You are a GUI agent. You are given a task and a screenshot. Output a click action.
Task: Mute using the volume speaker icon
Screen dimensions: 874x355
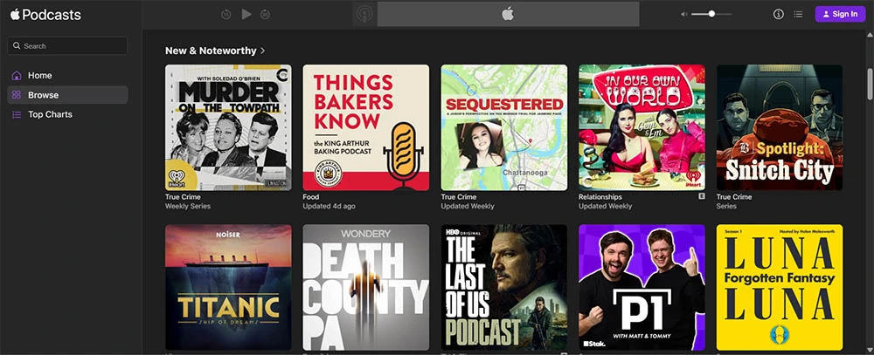[684, 15]
